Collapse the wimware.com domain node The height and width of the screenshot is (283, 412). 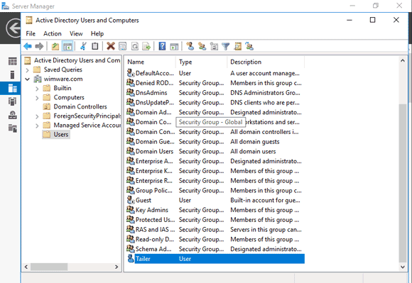[27, 79]
